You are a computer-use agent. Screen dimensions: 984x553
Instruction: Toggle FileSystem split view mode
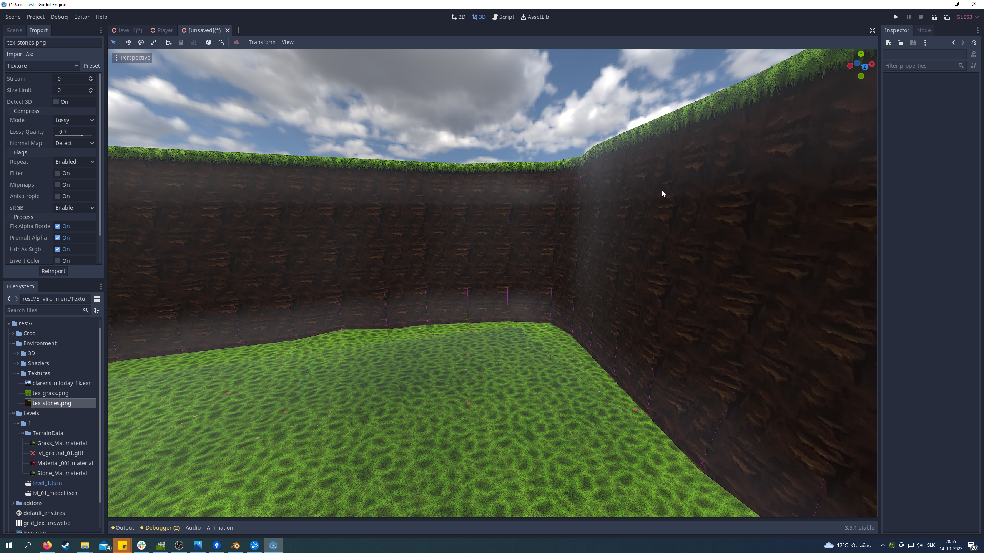[97, 299]
